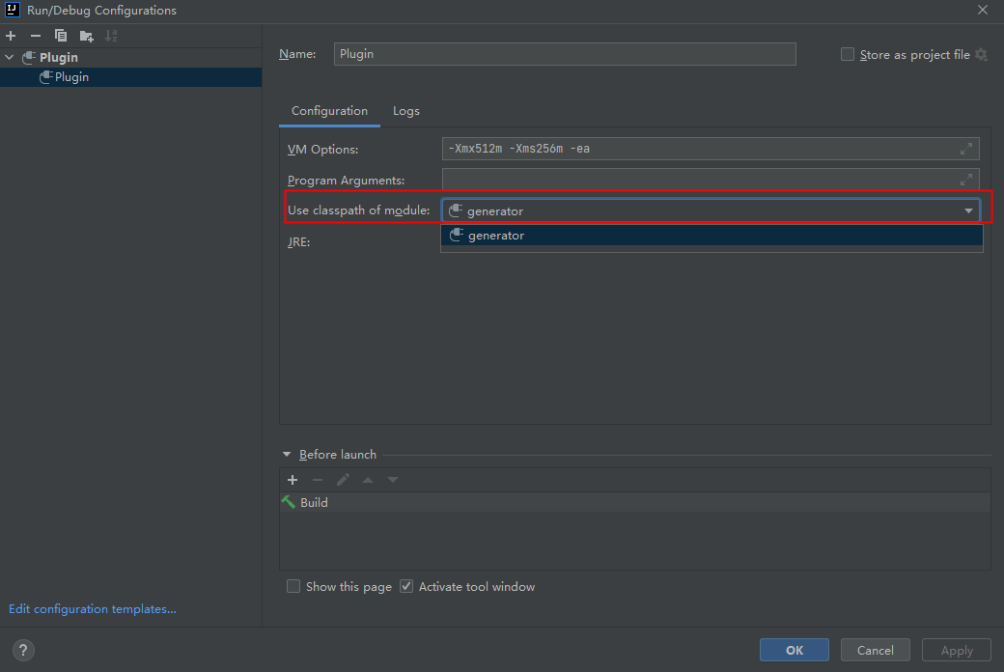Add a Before launch task

pos(293,480)
